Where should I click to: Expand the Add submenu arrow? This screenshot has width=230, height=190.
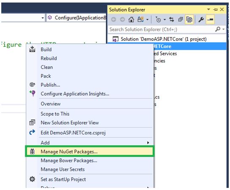(x=148, y=143)
